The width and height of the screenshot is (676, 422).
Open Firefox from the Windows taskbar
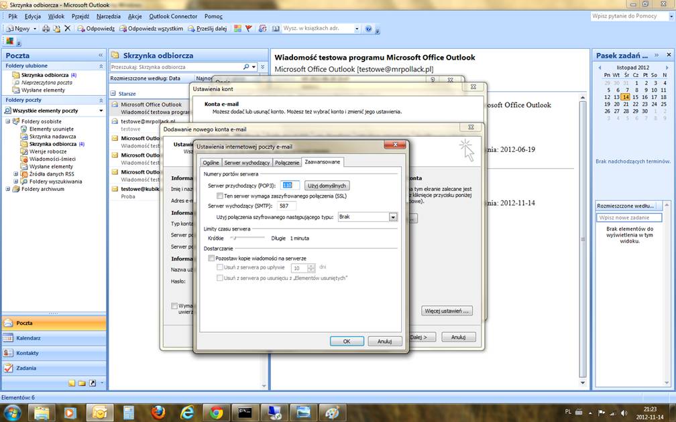tap(158, 412)
